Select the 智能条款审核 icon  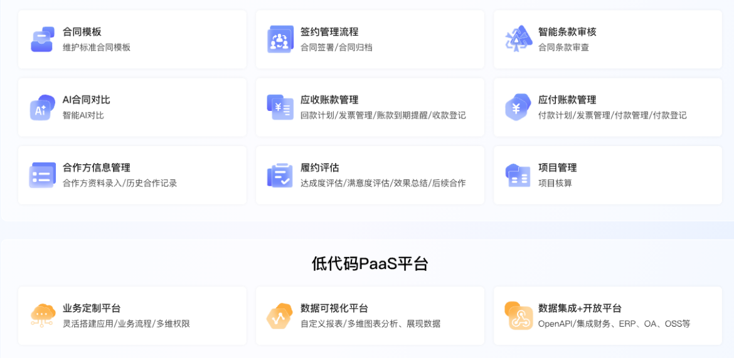[518, 39]
